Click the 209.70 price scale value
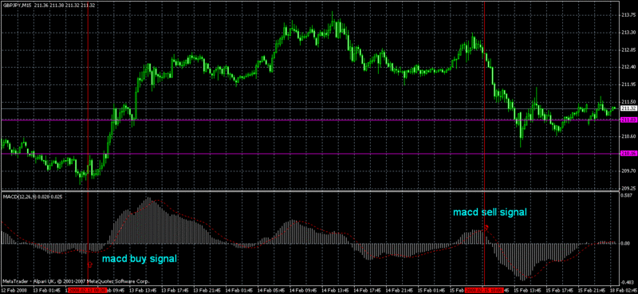The height and width of the screenshot is (294, 638). [x=628, y=171]
